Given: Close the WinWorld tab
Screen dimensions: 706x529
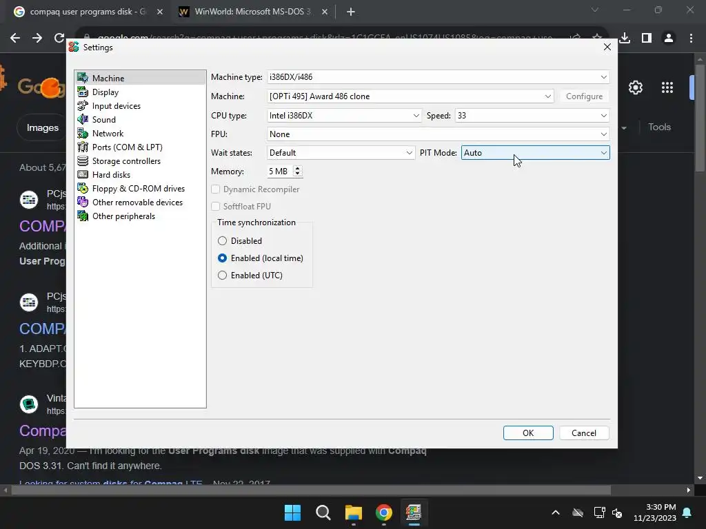Looking at the screenshot, I should (x=325, y=12).
